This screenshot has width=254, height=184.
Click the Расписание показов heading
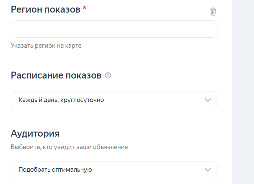56,75
